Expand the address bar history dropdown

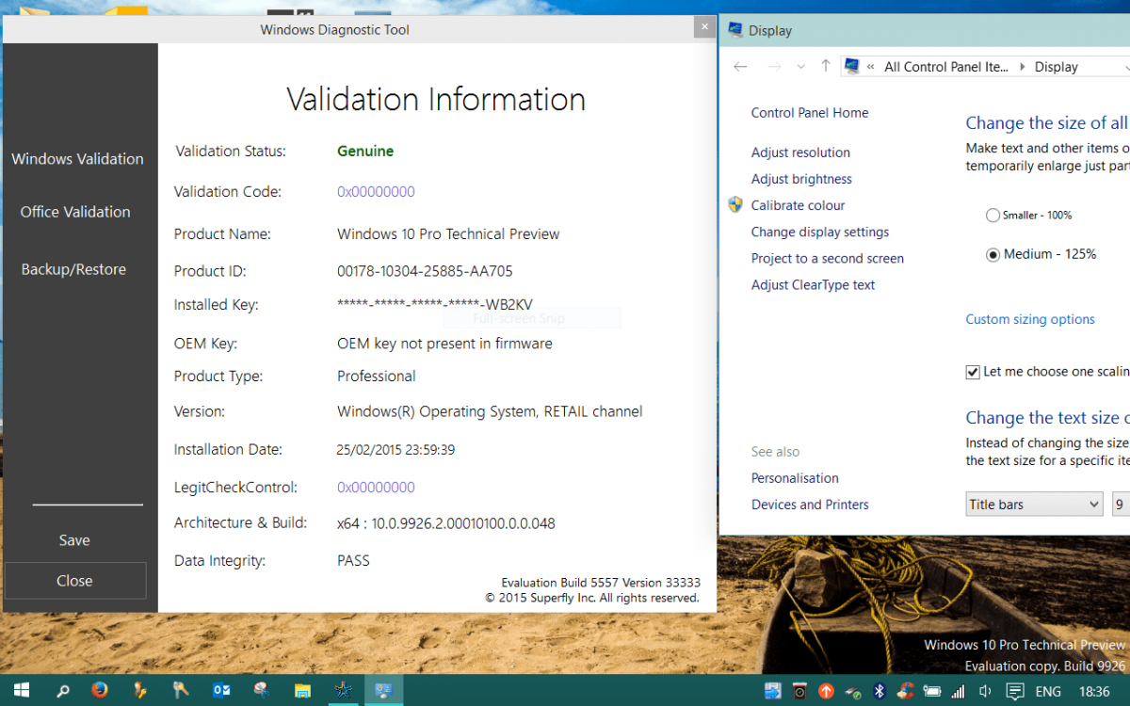pyautogui.click(x=1126, y=67)
